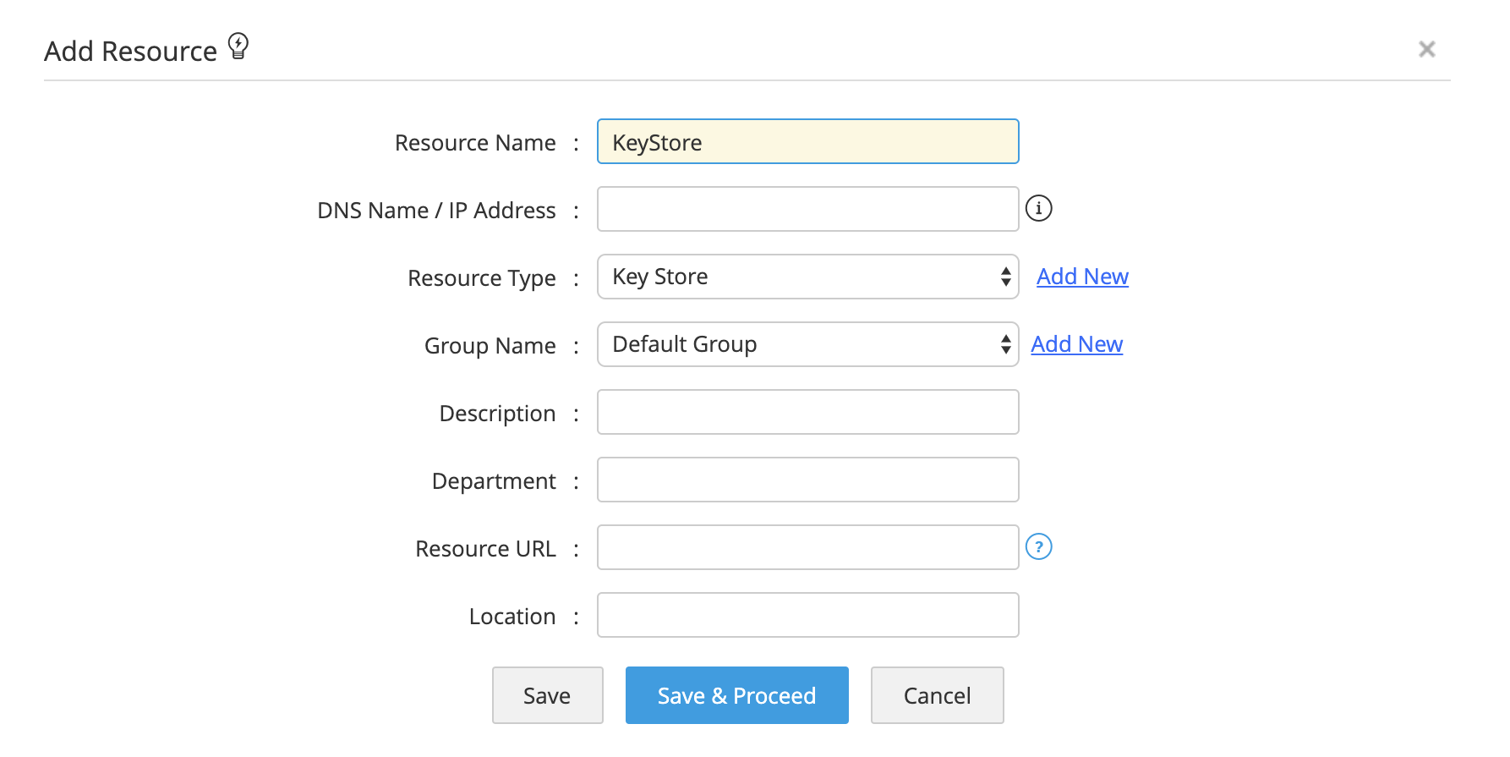1510x757 pixels.
Task: Click the DNS Name / IP Address field
Action: [807, 209]
